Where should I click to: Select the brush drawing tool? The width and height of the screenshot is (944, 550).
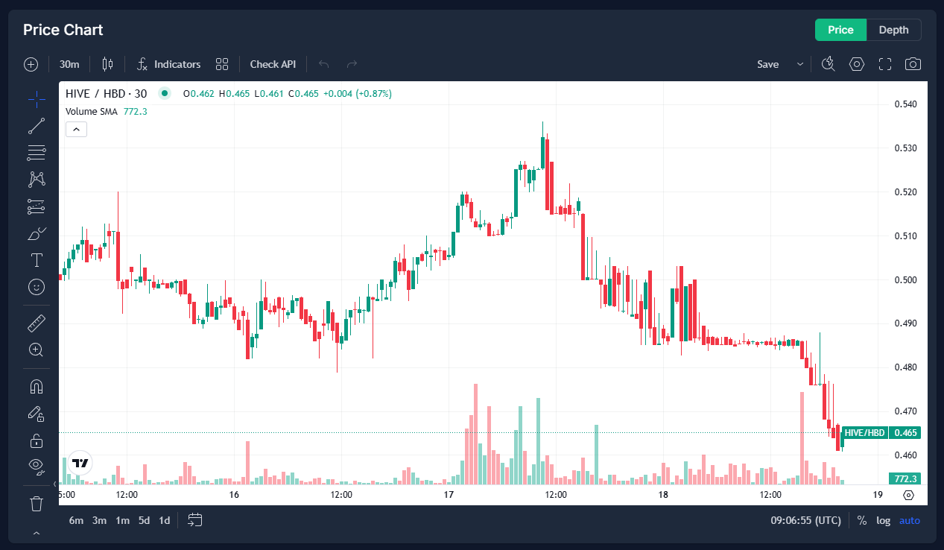click(37, 233)
